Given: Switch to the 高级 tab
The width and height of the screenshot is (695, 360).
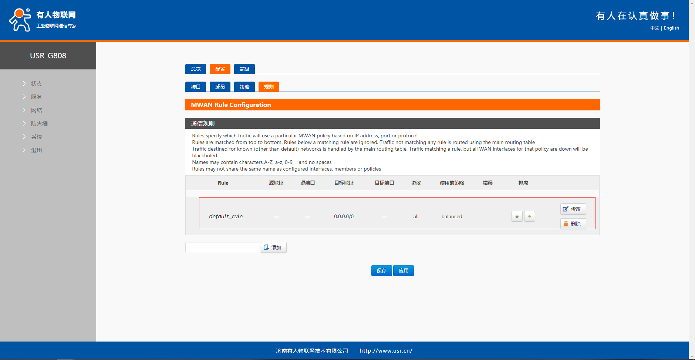Looking at the screenshot, I should pos(244,69).
